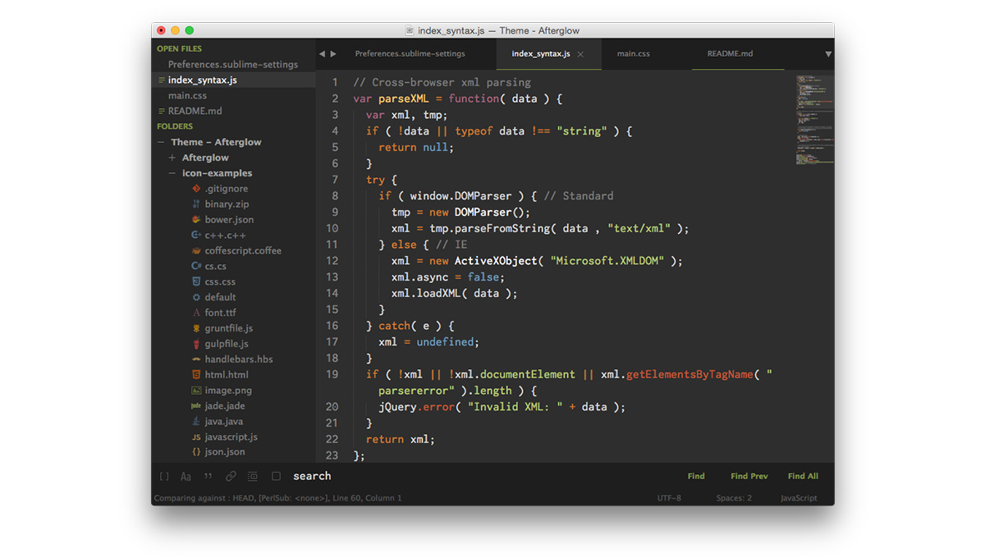Viewport: 985px width, 558px height.
Task: Switch to Preferences.sublime-settings tab
Action: pos(410,54)
